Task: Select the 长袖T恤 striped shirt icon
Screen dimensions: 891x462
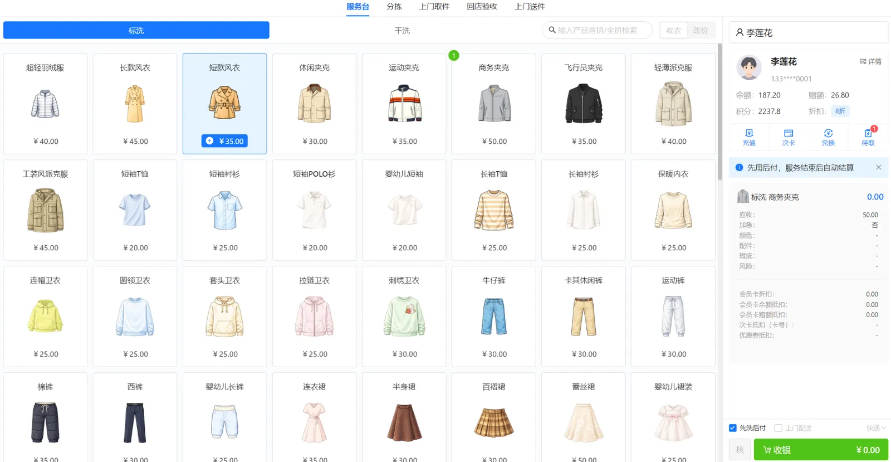Action: 494,210
